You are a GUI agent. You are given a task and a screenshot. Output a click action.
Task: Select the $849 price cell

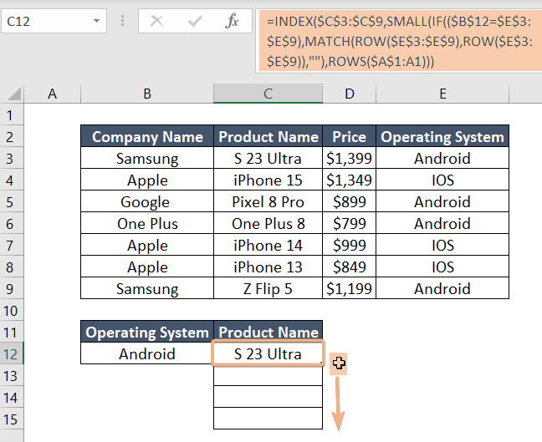tap(349, 267)
